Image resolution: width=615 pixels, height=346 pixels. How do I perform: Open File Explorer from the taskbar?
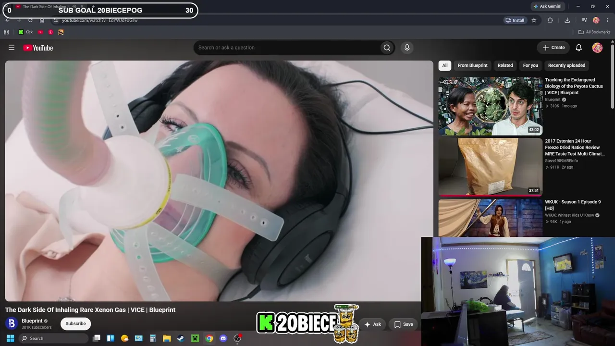(x=167, y=338)
